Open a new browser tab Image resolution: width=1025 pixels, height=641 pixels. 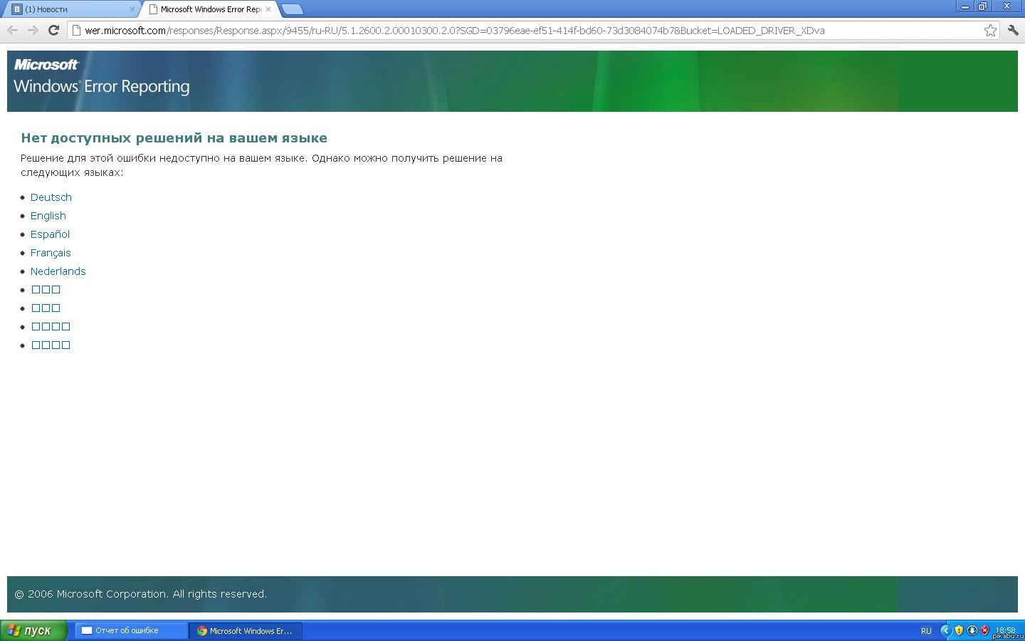pyautogui.click(x=293, y=9)
